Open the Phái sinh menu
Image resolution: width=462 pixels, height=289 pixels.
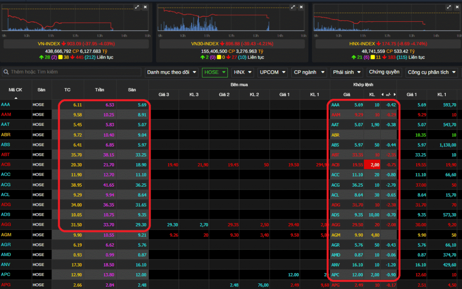click(346, 72)
